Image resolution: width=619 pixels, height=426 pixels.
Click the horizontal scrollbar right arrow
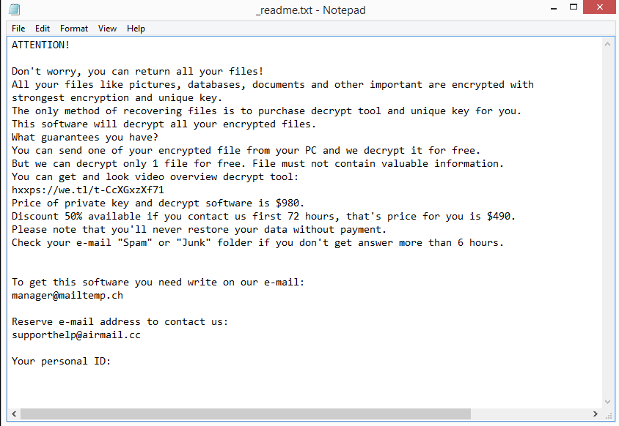[x=596, y=414]
